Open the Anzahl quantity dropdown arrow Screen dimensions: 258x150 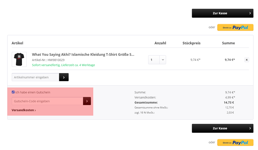tap(163, 60)
